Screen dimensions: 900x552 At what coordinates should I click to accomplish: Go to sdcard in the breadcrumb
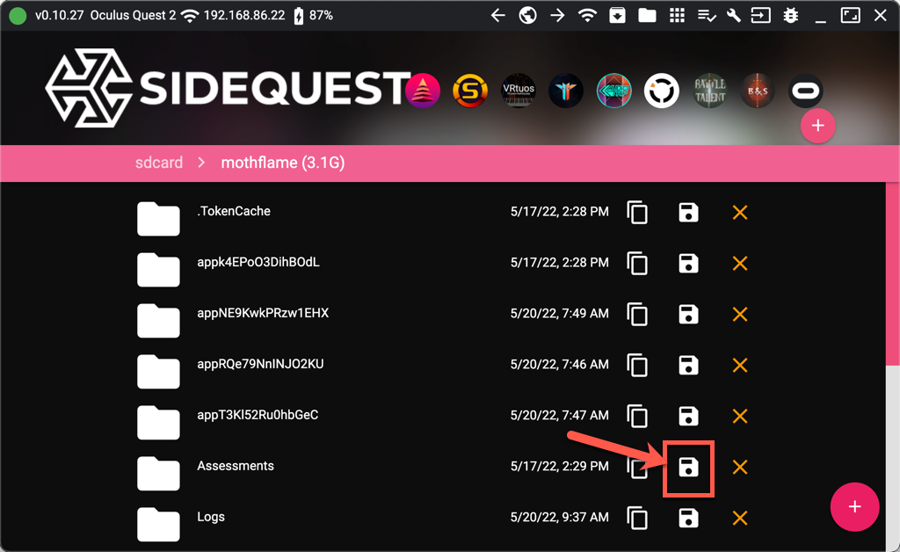(x=159, y=163)
